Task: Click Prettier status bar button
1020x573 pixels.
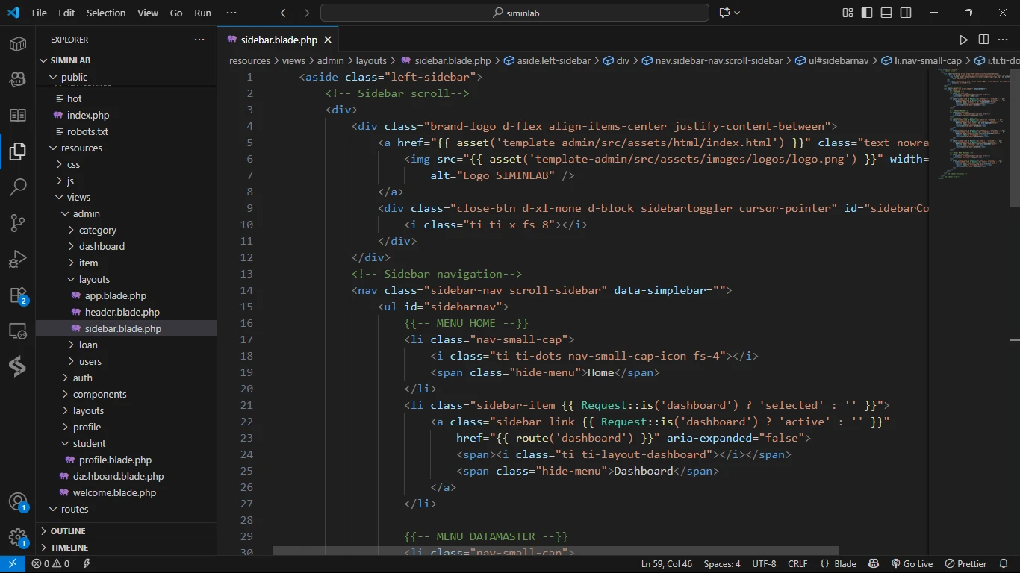Action: 966,564
